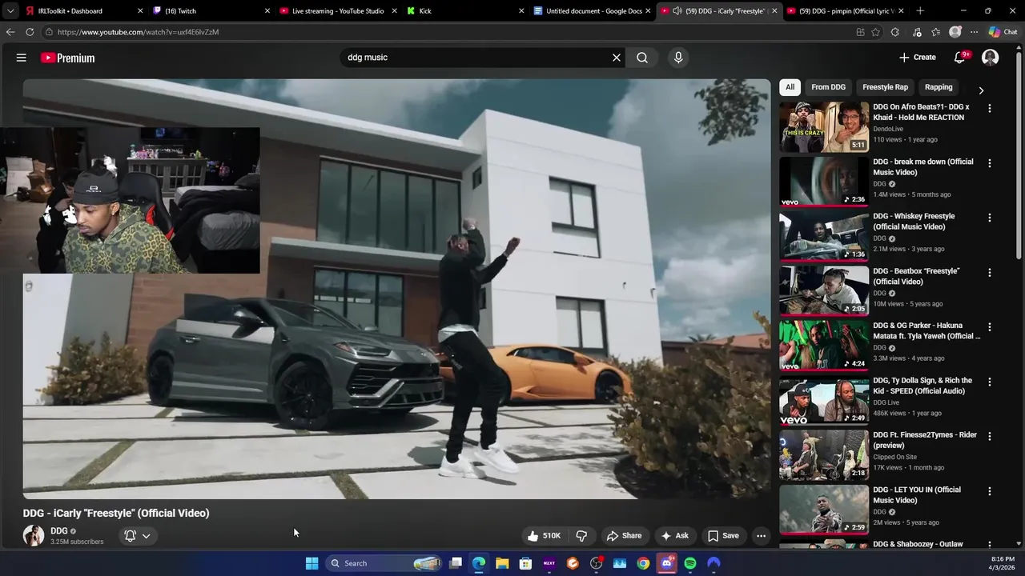Open Spotify from taskbar
Viewport: 1025px width, 576px height.
pos(690,563)
